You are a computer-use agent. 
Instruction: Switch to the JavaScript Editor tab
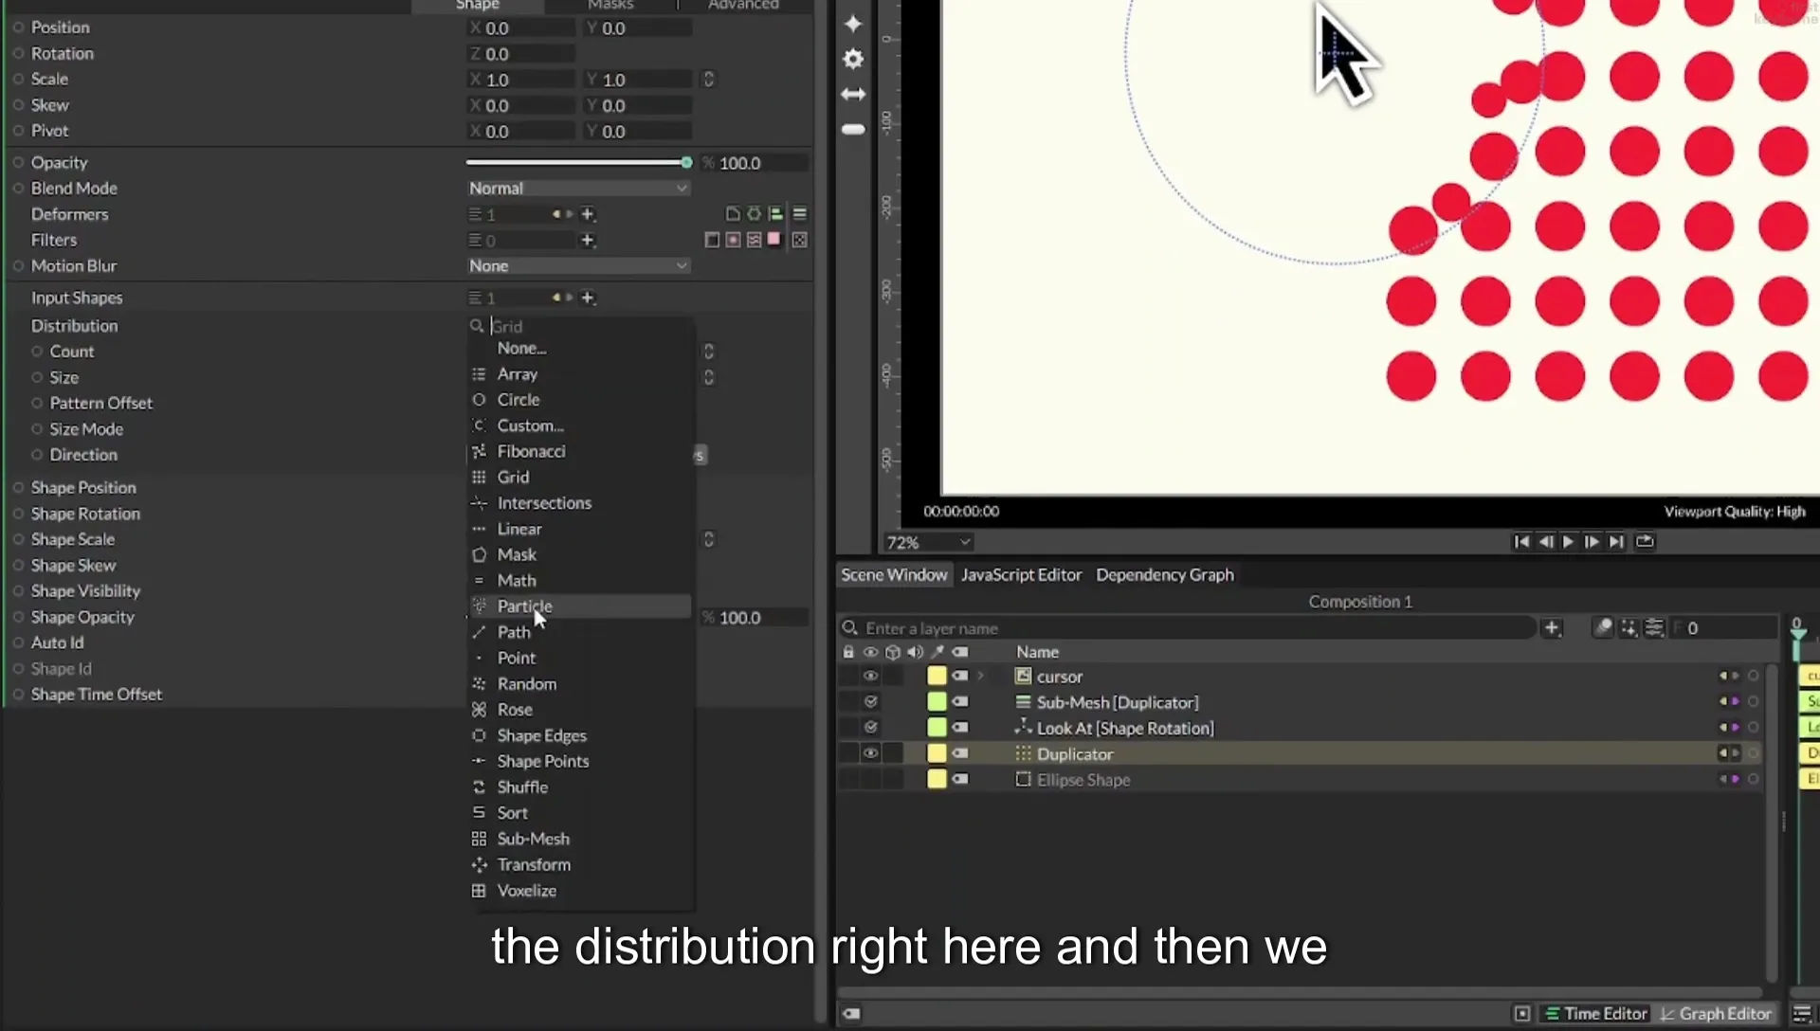point(1021,575)
